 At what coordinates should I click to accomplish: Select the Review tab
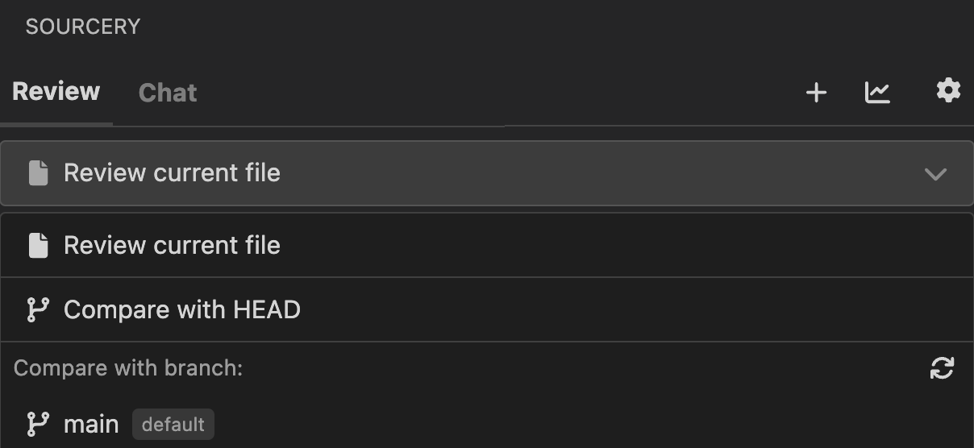[x=56, y=92]
